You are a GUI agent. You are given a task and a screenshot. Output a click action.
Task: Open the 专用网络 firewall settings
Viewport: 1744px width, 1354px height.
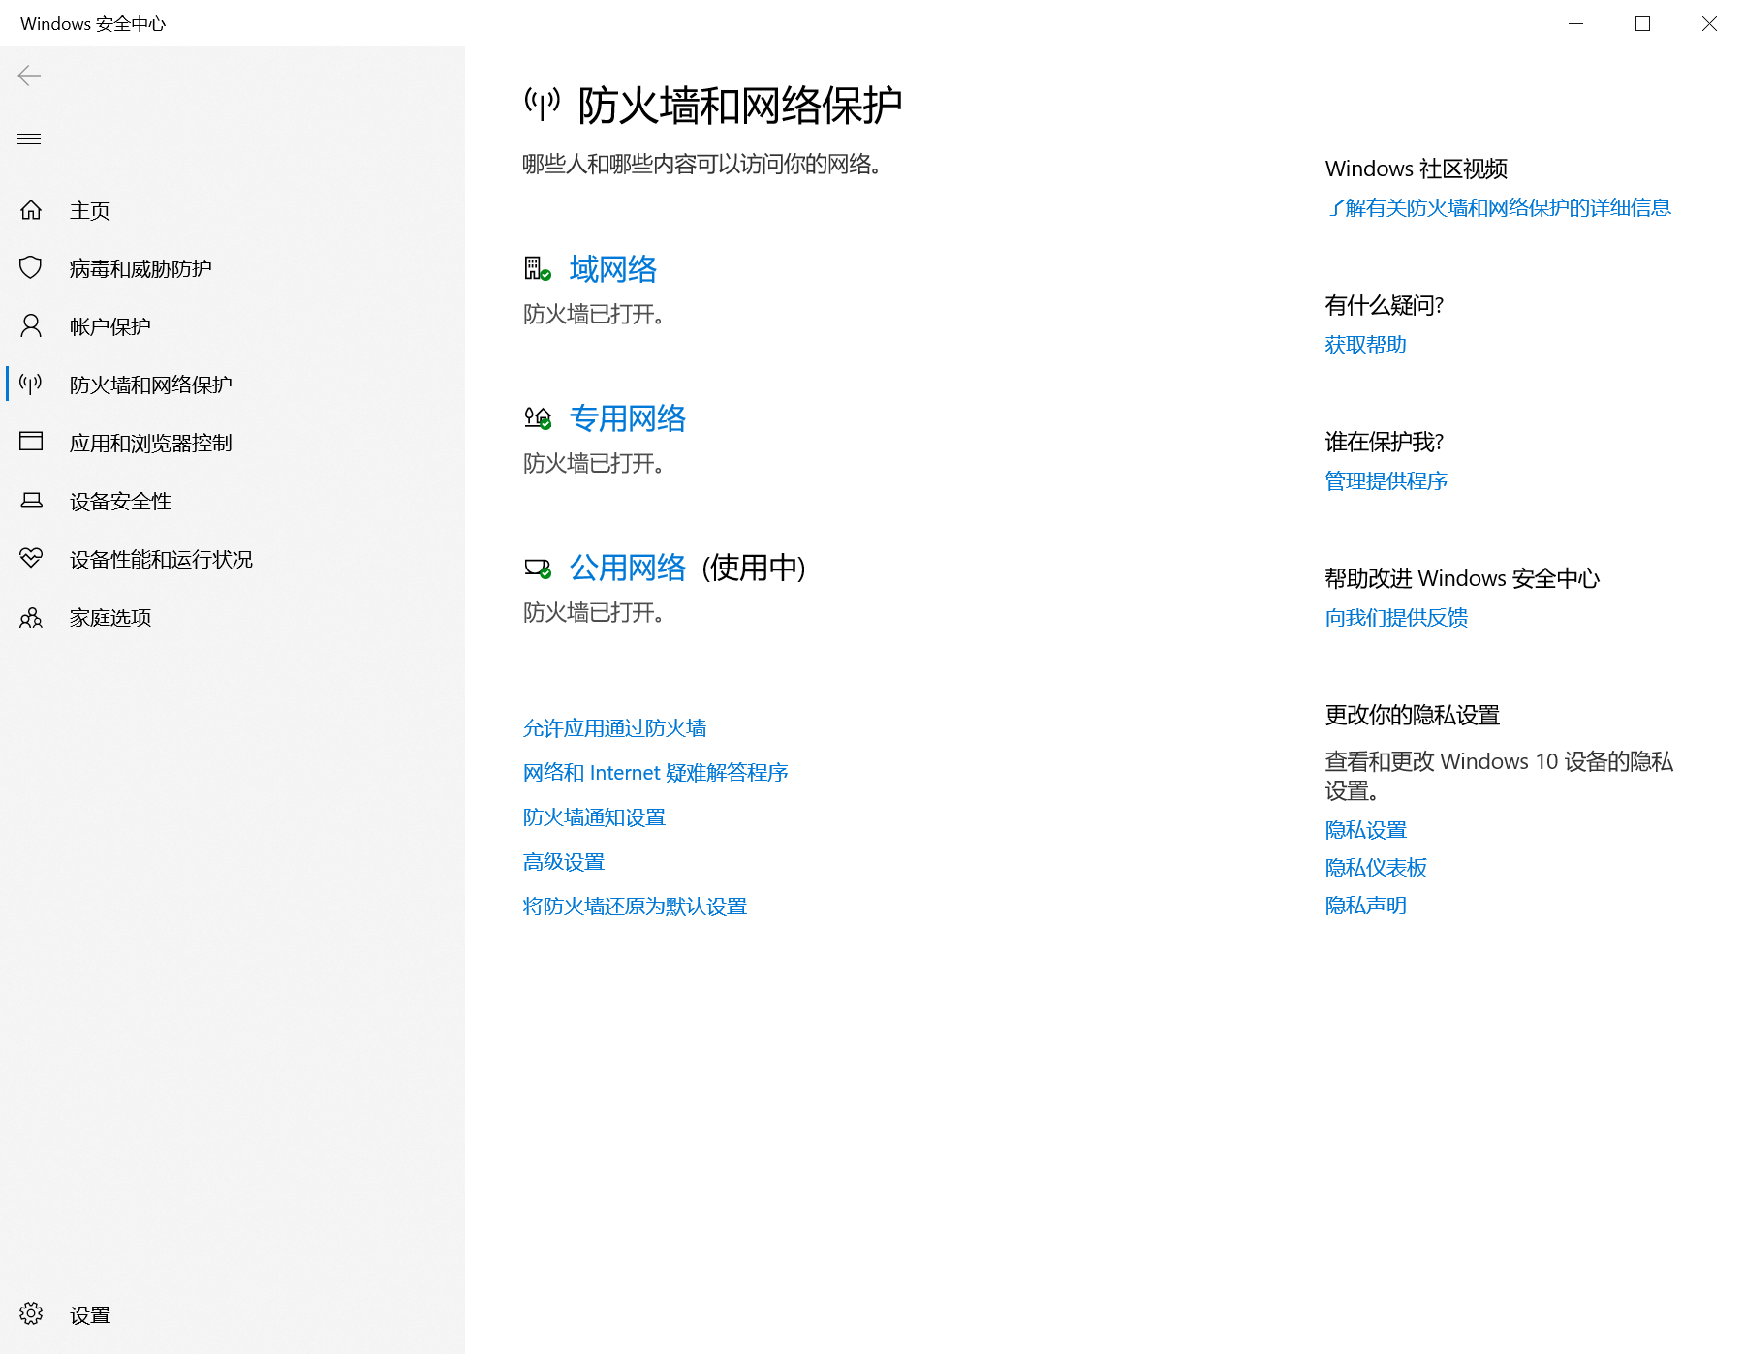tap(627, 418)
